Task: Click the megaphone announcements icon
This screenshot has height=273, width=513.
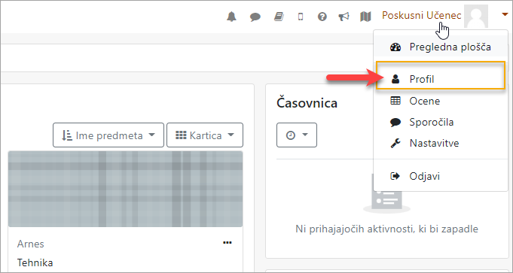Action: coord(344,17)
